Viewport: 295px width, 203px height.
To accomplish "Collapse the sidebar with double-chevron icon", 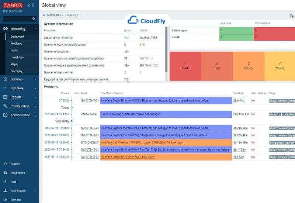I will coord(28,5).
